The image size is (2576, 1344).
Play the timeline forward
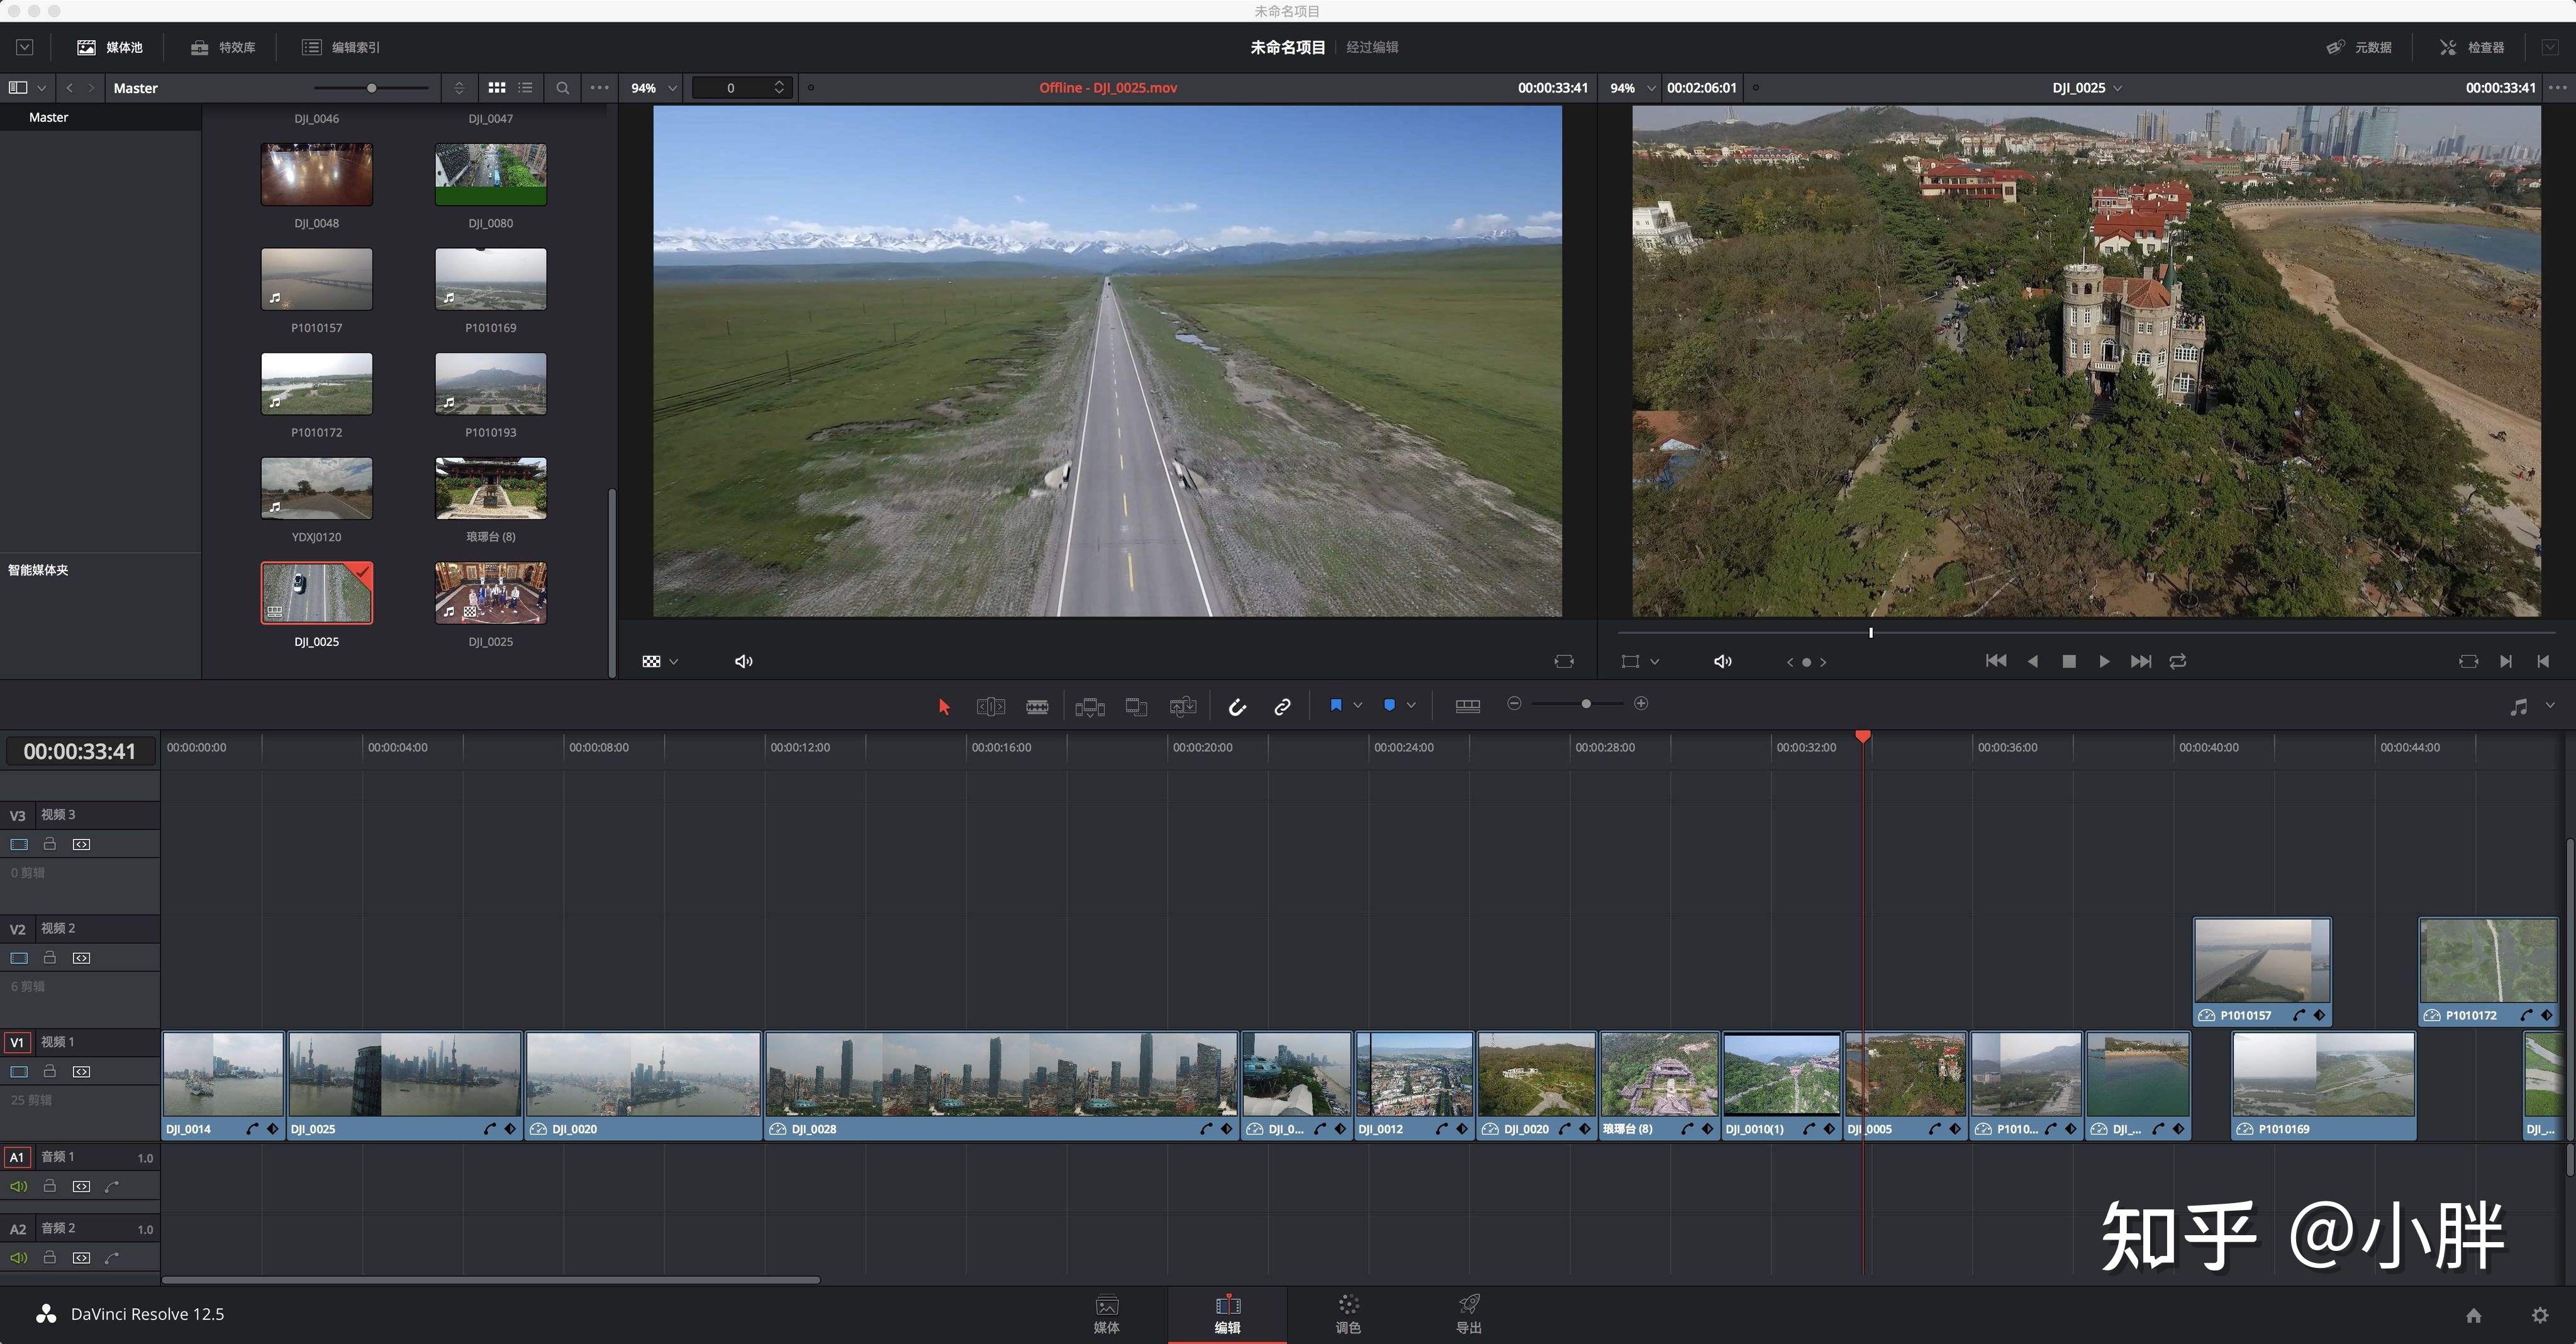[2104, 661]
